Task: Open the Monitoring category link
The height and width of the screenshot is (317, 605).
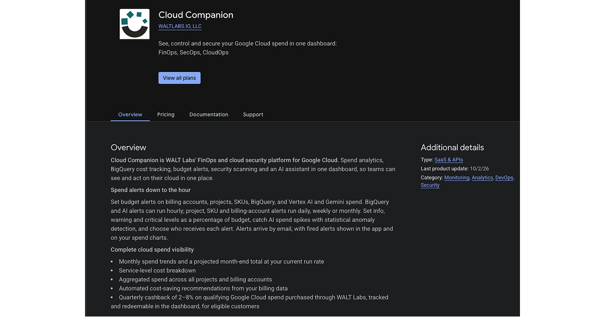Action: tap(456, 177)
